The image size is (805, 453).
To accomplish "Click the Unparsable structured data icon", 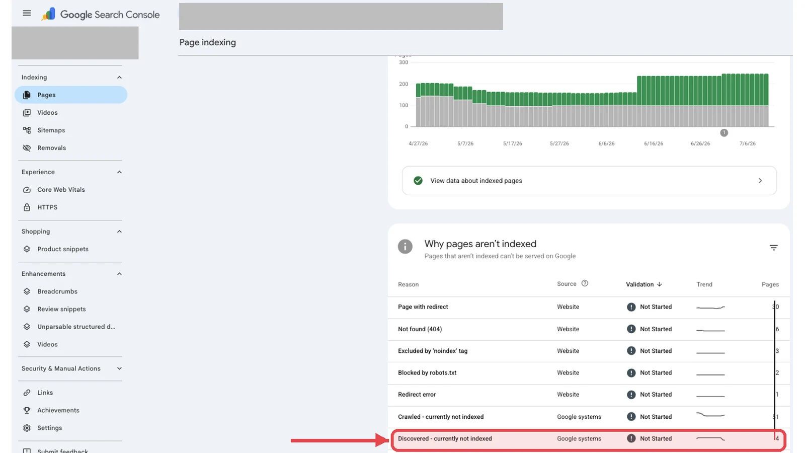I will (x=27, y=326).
